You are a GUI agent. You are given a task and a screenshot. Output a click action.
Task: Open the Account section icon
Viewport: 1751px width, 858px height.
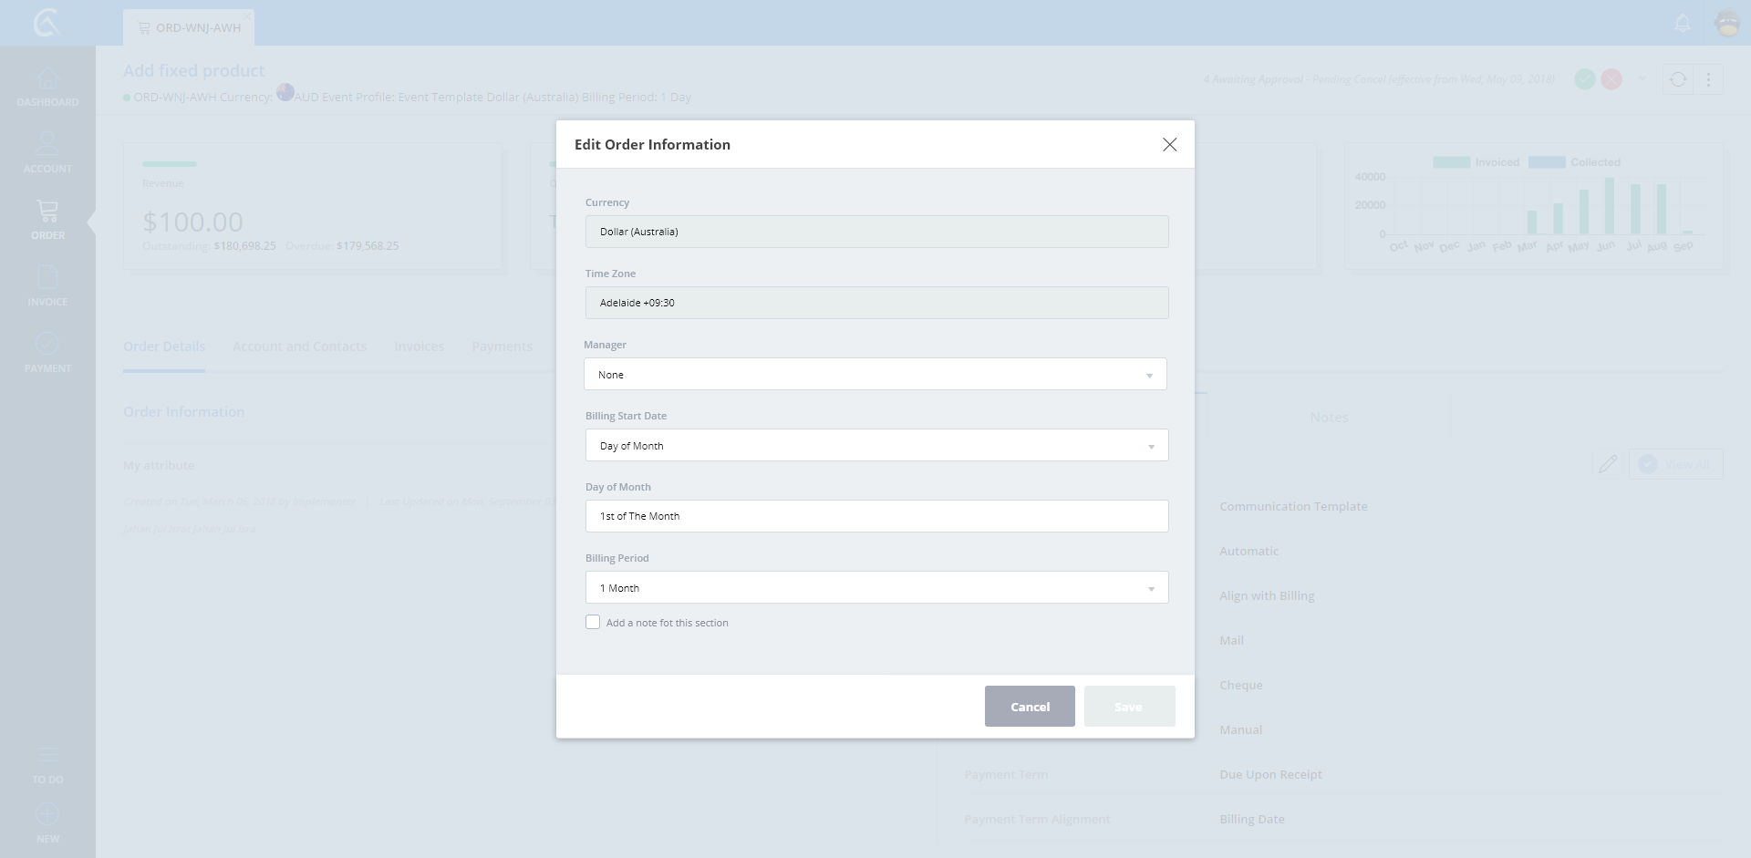coord(47,145)
